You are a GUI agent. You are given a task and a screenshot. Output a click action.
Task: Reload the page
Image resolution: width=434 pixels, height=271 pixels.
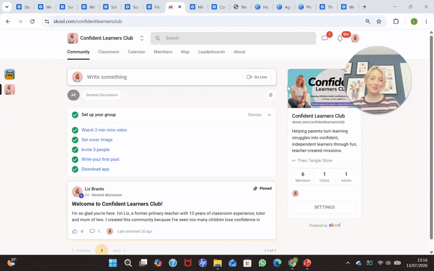point(32,21)
